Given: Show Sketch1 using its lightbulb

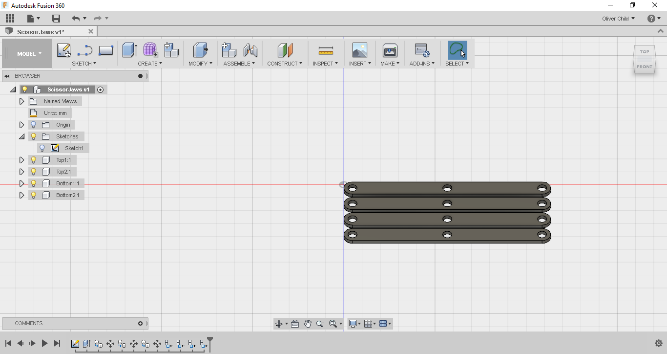Looking at the screenshot, I should pos(42,148).
